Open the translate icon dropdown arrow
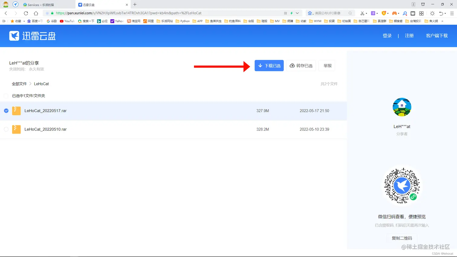The image size is (457, 257). pyautogui.click(x=377, y=14)
